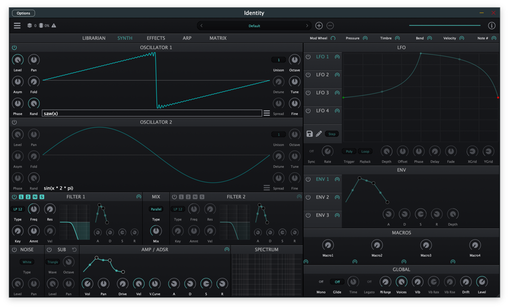This screenshot has height=308, width=509.
Task: Open the hamburger main menu icon
Action: (x=17, y=26)
